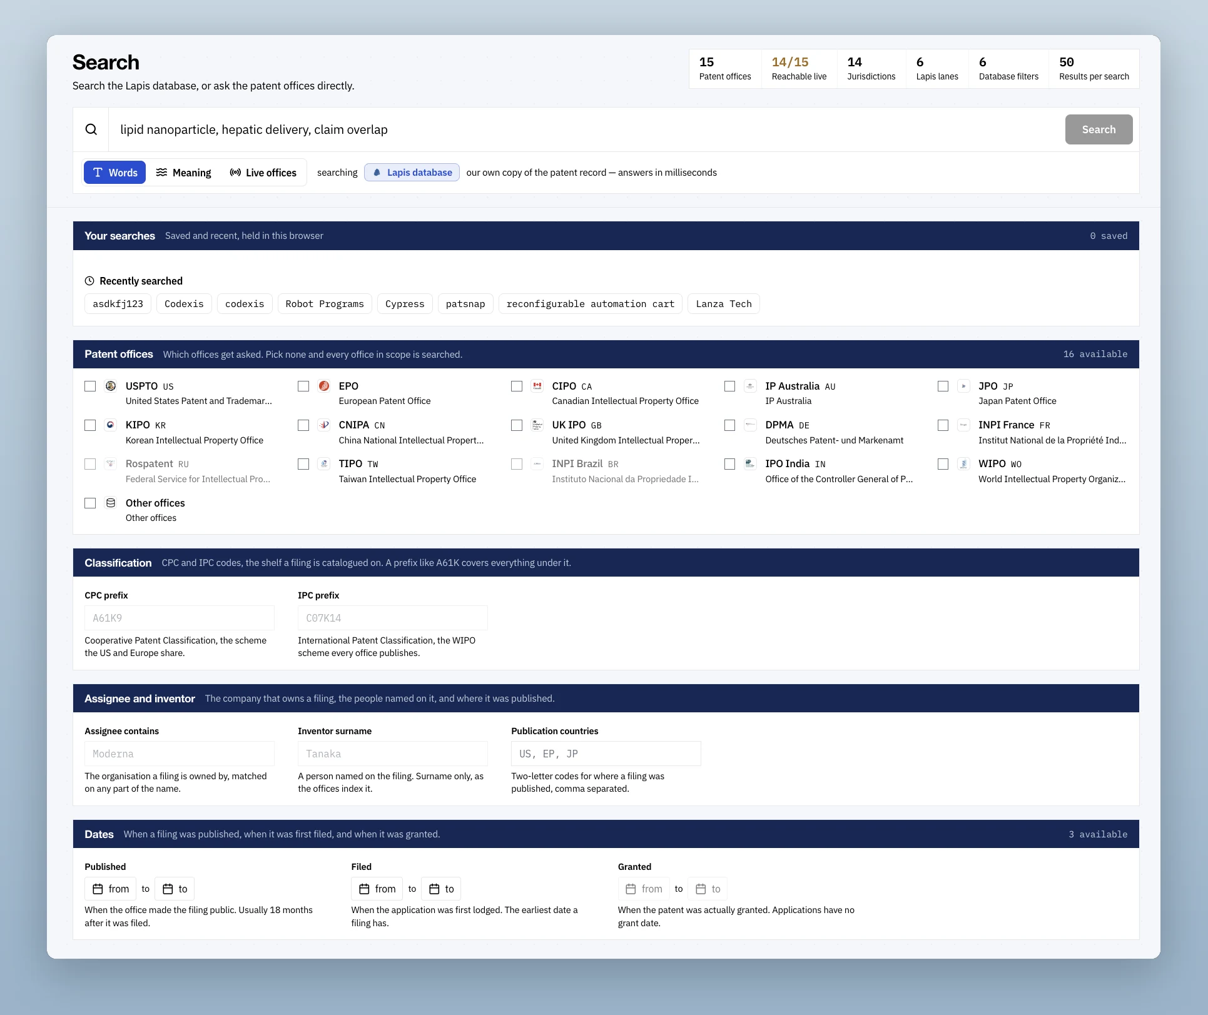Select the Lanza Tech recent search
Image resolution: width=1208 pixels, height=1015 pixels.
(x=723, y=304)
